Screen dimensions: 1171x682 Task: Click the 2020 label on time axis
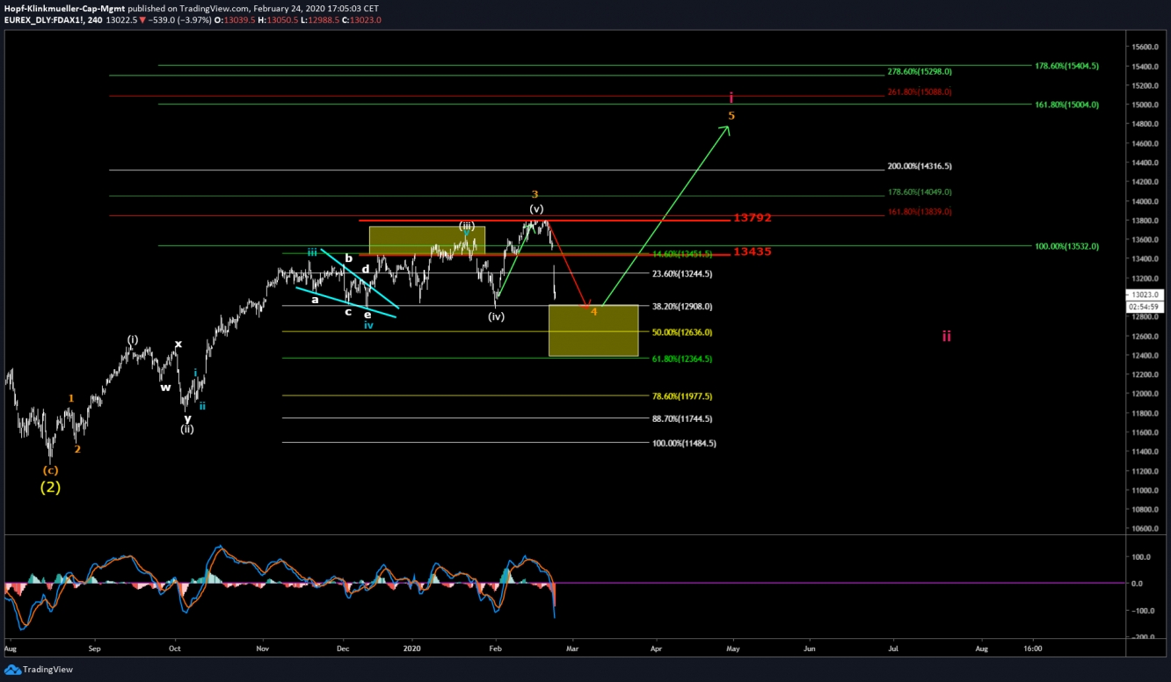413,649
